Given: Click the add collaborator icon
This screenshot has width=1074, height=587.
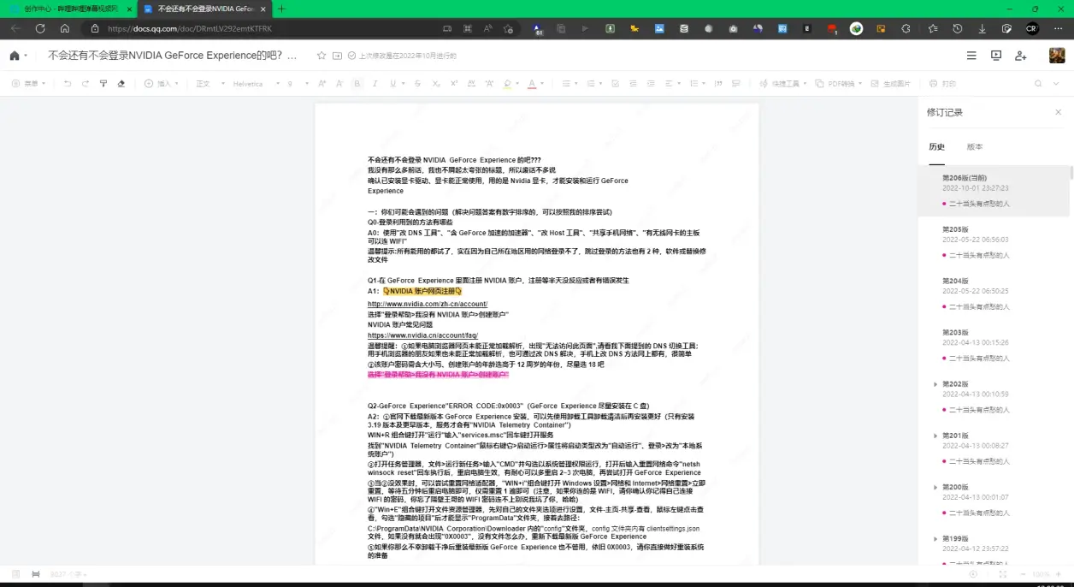Looking at the screenshot, I should [1021, 56].
